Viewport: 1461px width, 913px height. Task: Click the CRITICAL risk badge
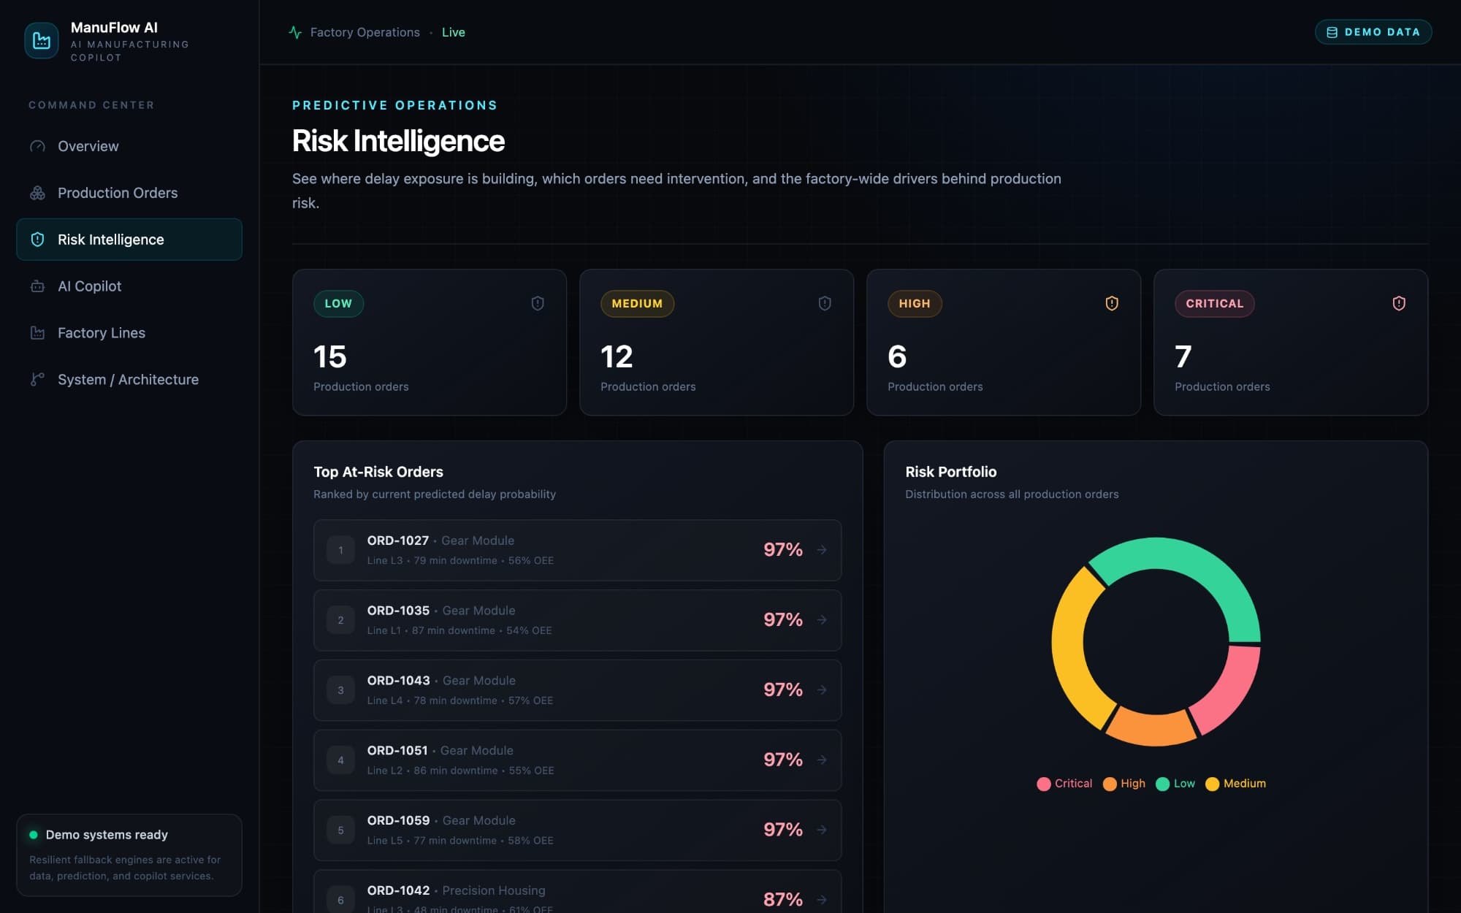coord(1214,304)
